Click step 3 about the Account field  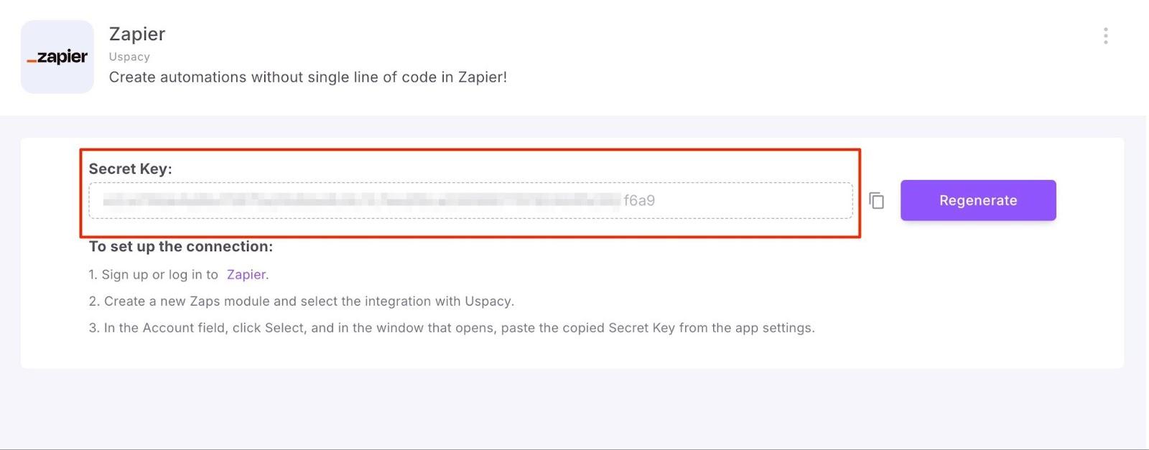tap(451, 327)
